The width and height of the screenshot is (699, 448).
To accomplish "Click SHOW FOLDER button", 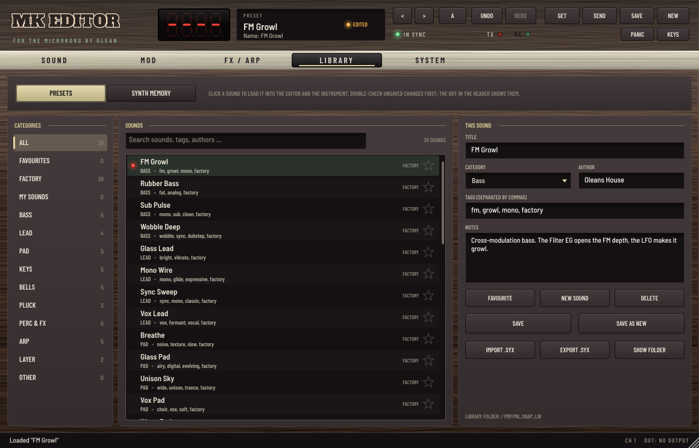I will (x=649, y=350).
